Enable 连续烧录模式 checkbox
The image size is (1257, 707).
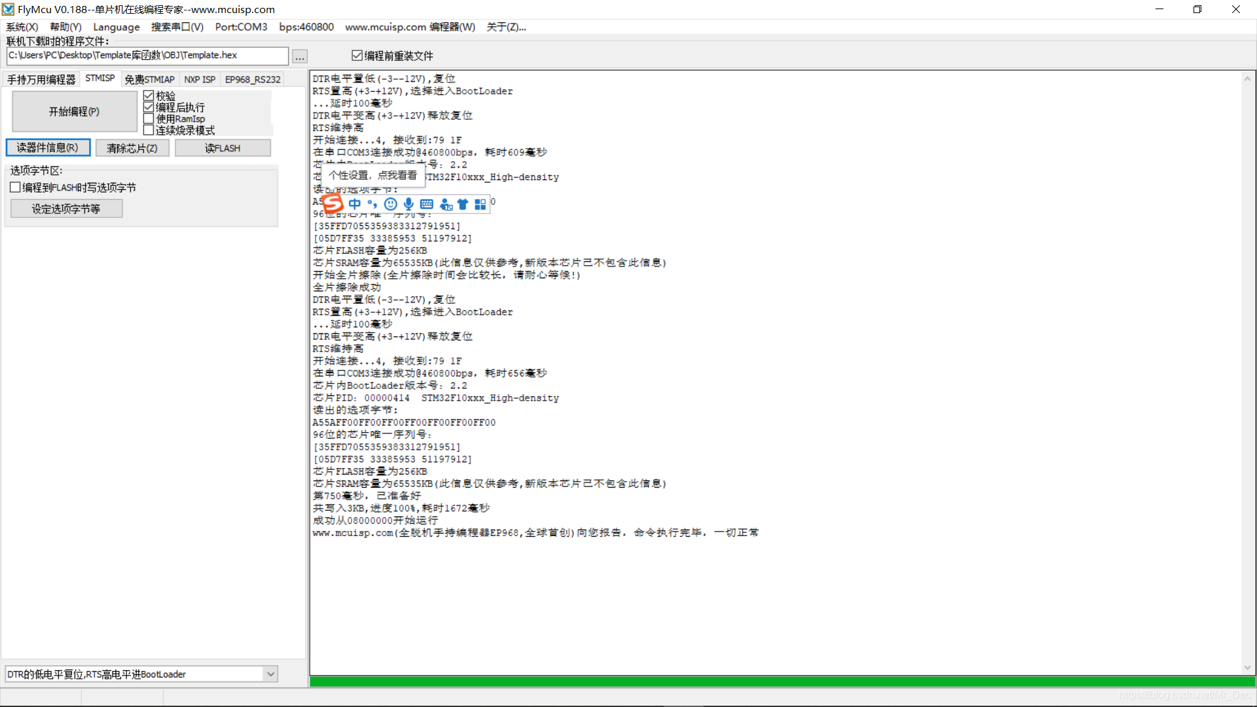[149, 130]
